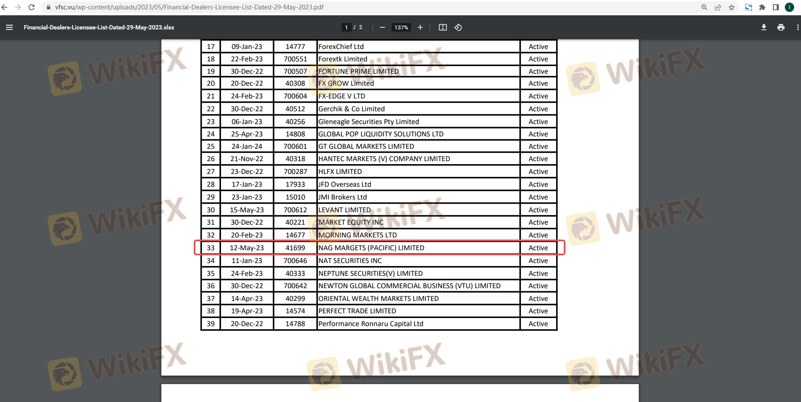Select GT GLOBAL MARKETS LIMITED

click(366, 146)
